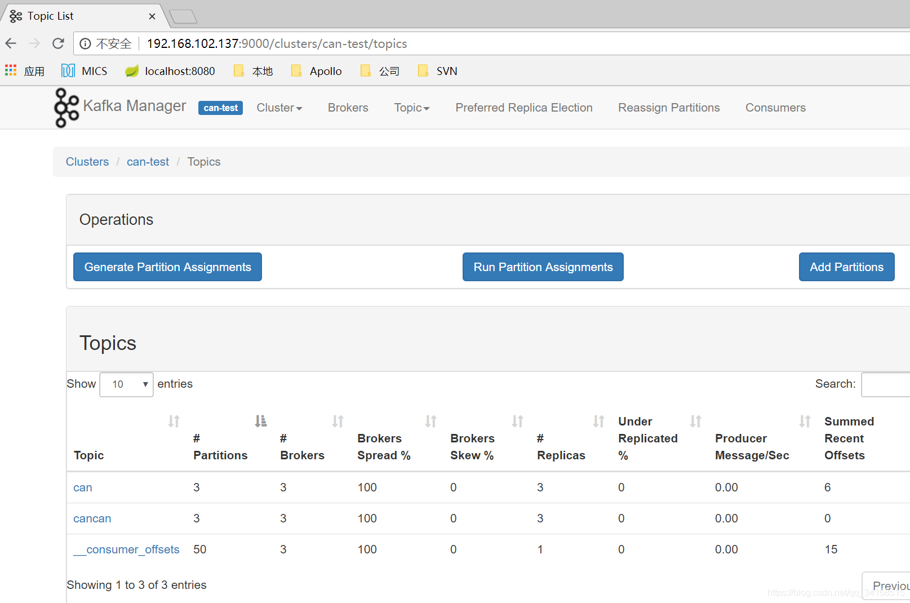Click partitions value 50 for __consumer_offsets
The width and height of the screenshot is (910, 603).
click(x=200, y=549)
